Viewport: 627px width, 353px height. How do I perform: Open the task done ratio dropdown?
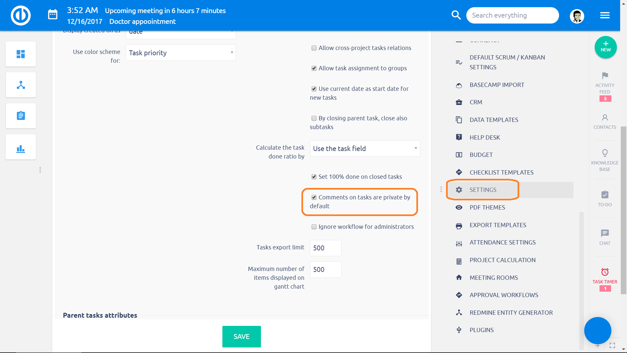(365, 148)
